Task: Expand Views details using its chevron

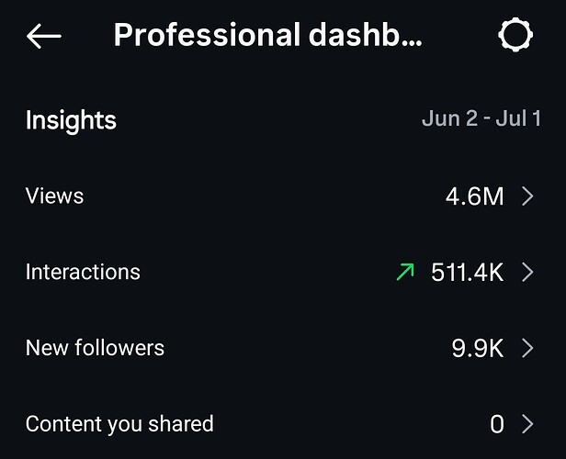Action: click(x=527, y=196)
